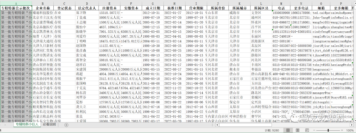Select the cell 在业

click(65, 13)
